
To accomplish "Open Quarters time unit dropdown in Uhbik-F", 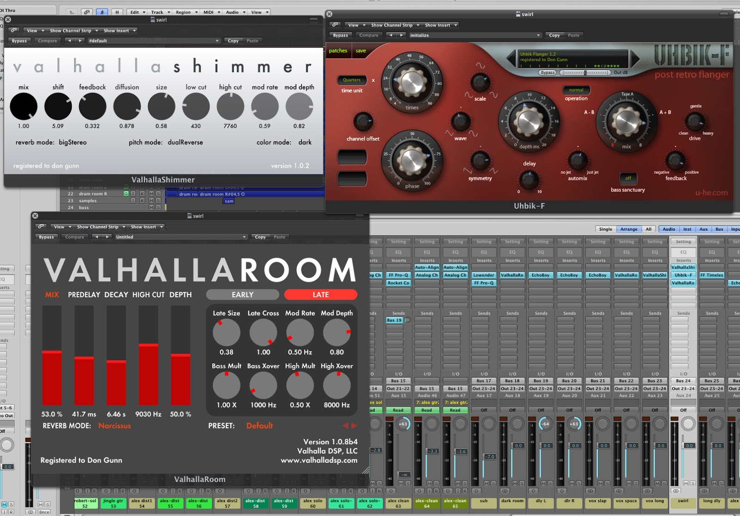I will tap(351, 80).
